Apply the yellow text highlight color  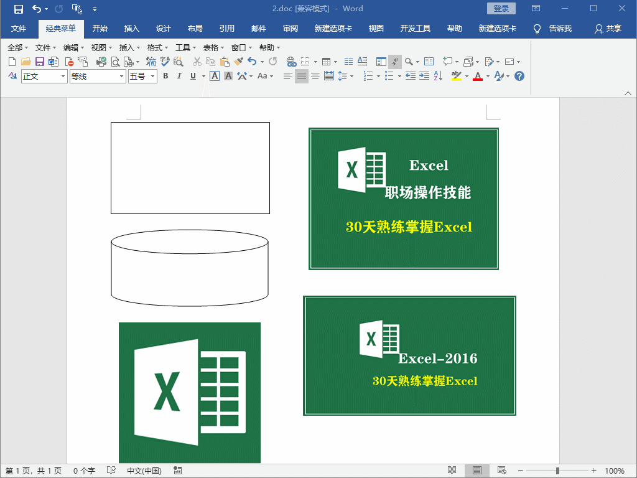[456, 76]
